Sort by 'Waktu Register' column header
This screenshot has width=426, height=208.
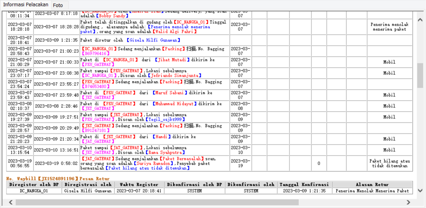(139, 184)
